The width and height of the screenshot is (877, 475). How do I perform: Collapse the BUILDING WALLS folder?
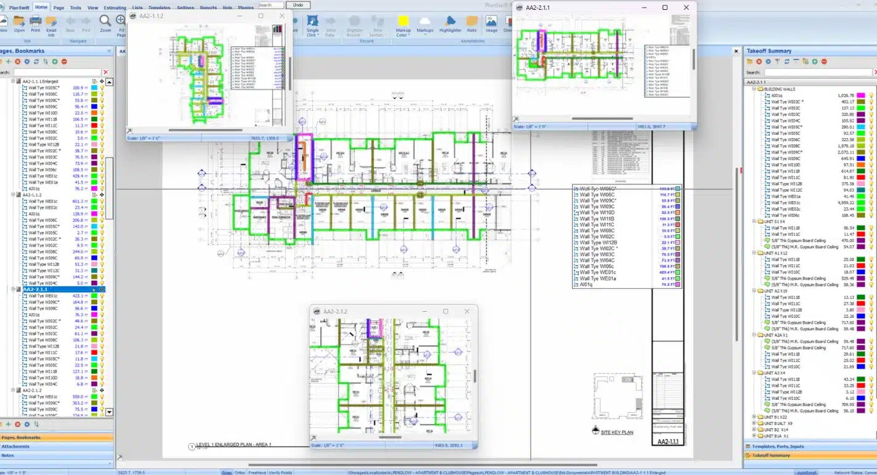click(x=754, y=89)
